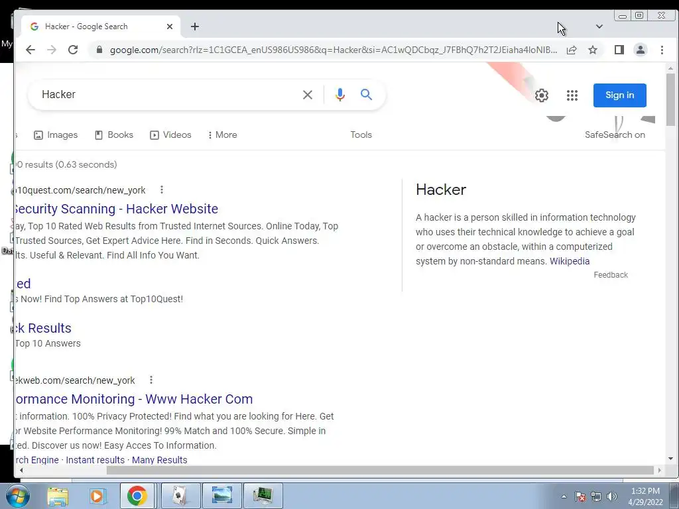Image resolution: width=679 pixels, height=509 pixels.
Task: Click the vertical scrollbar down arrow
Action: click(670, 459)
